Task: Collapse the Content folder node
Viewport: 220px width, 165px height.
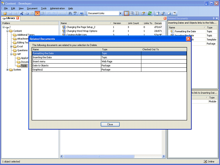Action: point(8,31)
